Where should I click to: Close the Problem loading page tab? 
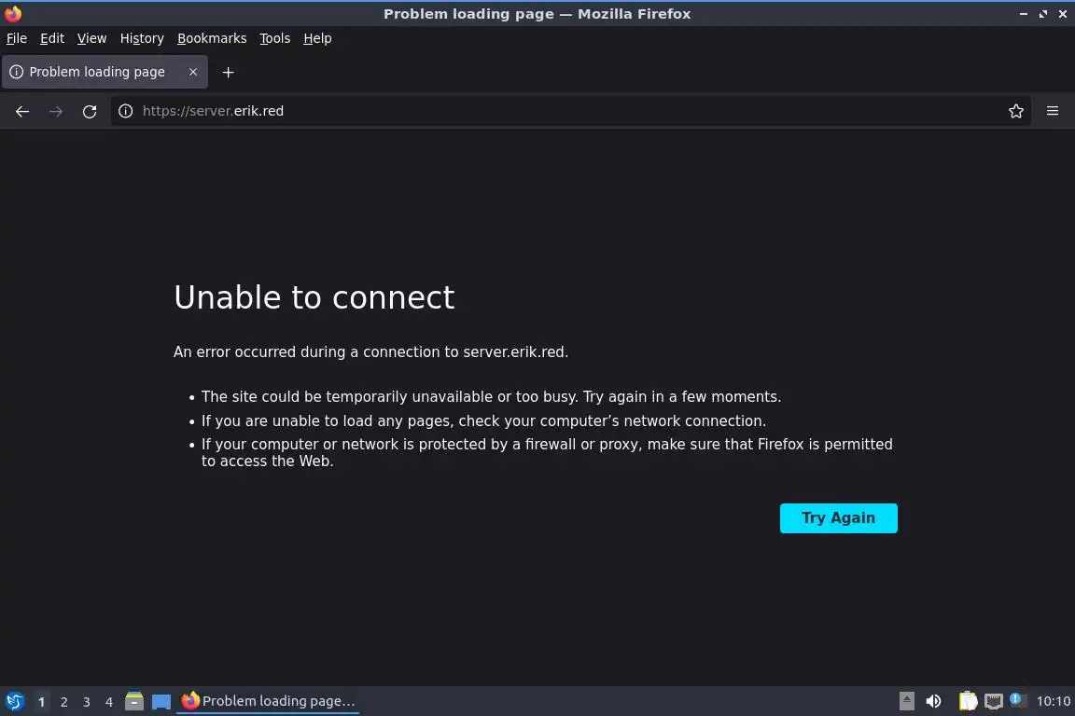[193, 72]
